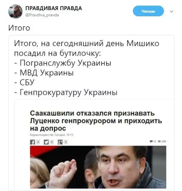This screenshot has height=191, width=182.
Task: Share article via Facebook icon
Action: pos(32,142)
